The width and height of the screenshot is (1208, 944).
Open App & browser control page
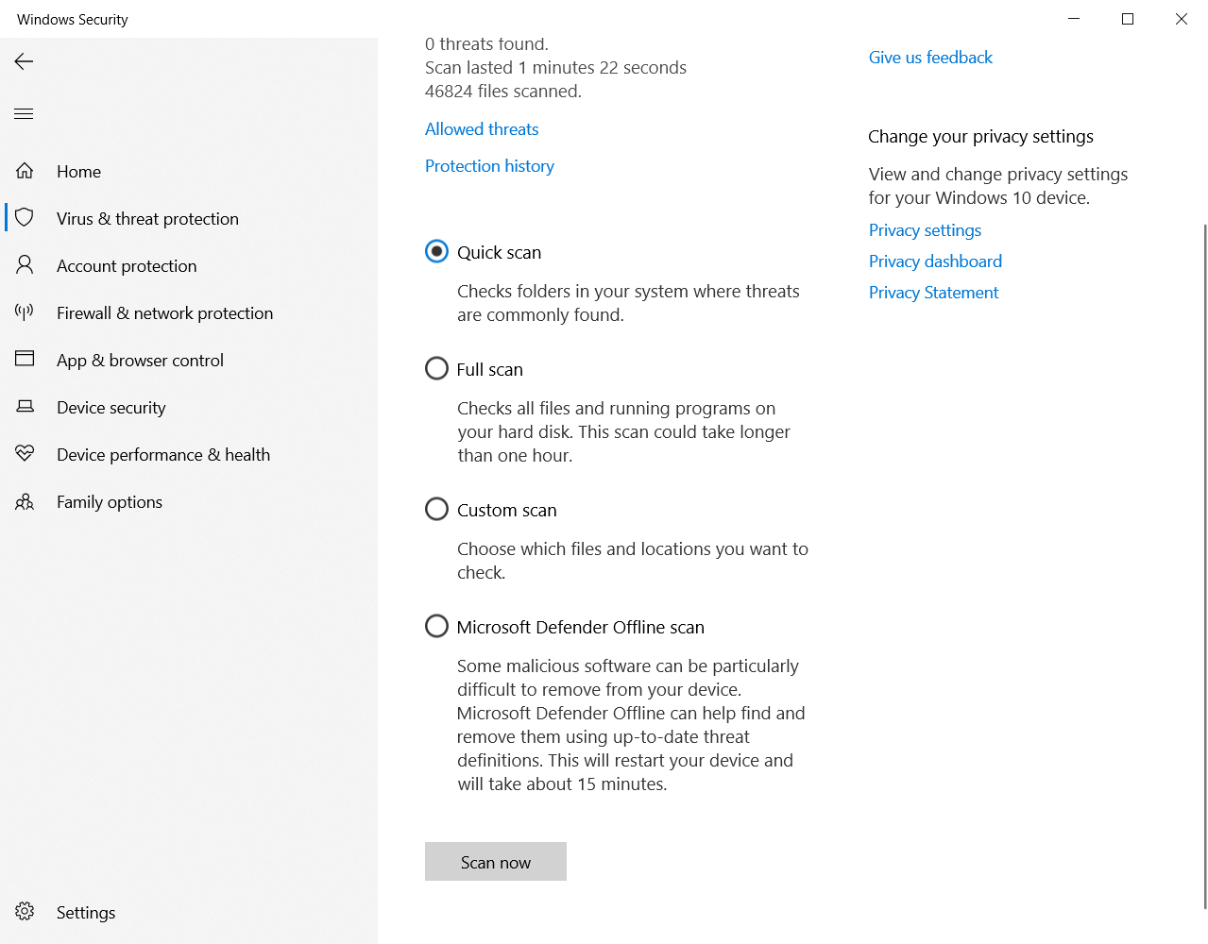[x=189, y=360]
